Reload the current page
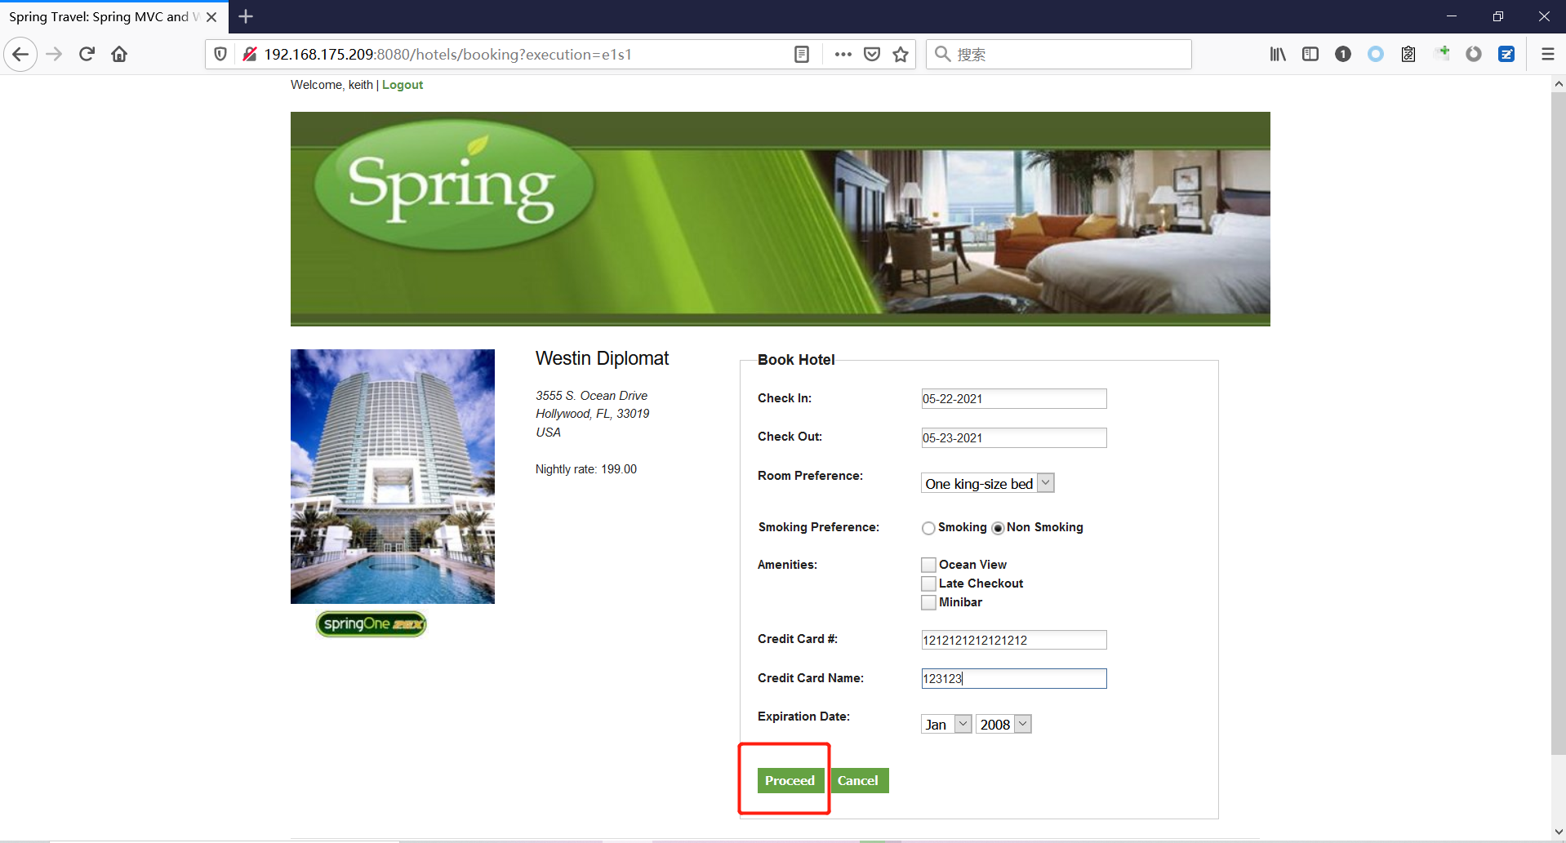The width and height of the screenshot is (1566, 843). click(x=87, y=55)
